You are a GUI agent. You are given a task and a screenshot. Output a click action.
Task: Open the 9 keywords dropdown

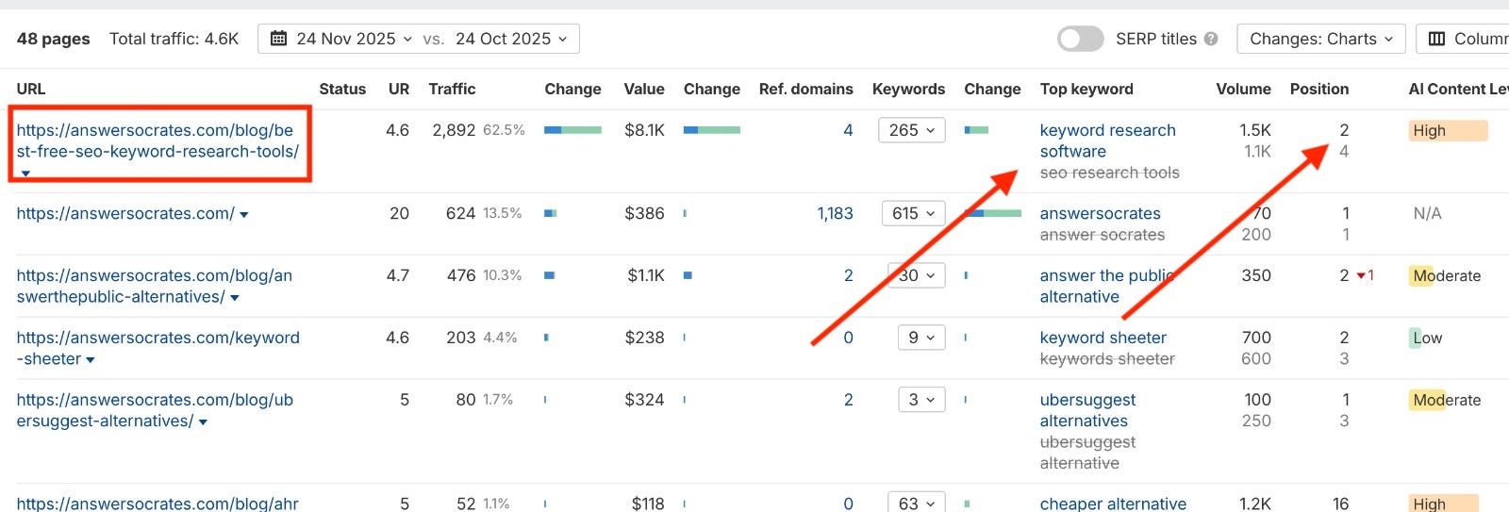[x=921, y=338]
